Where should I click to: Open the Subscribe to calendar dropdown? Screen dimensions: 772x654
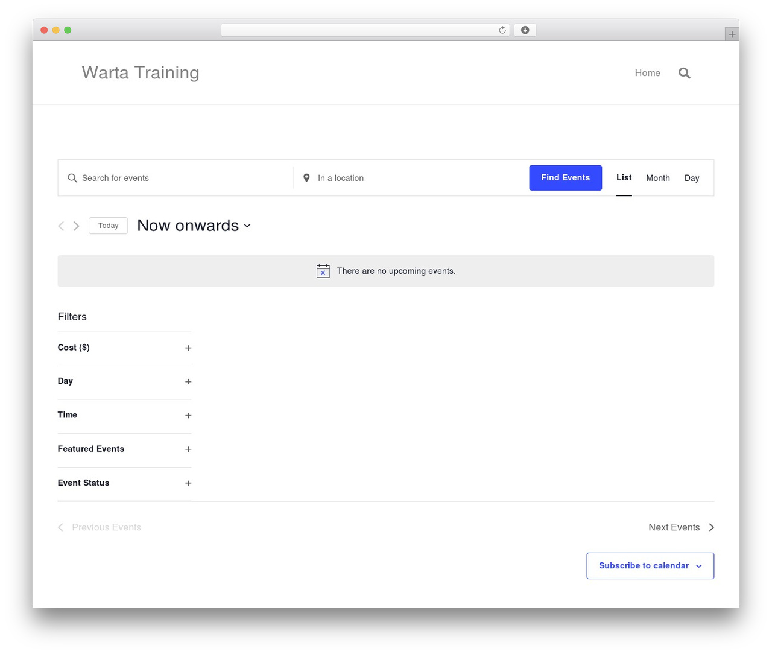(650, 566)
